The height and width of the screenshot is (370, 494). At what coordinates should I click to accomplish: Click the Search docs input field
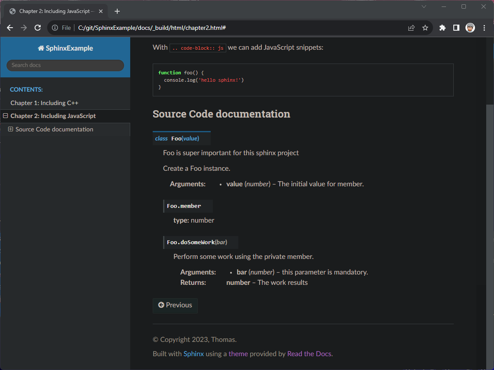point(65,65)
